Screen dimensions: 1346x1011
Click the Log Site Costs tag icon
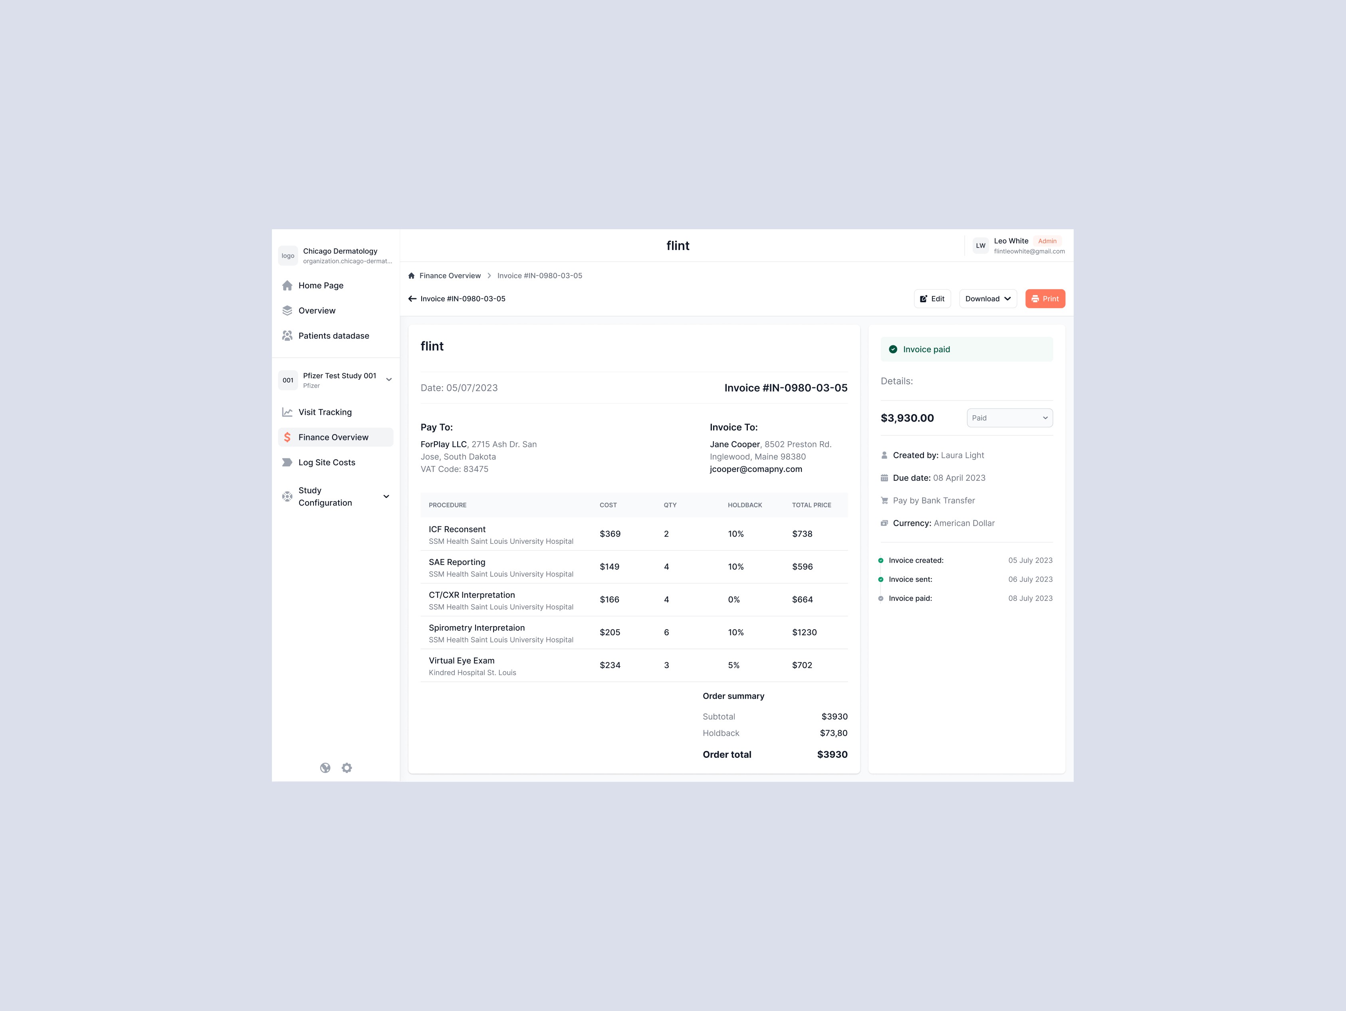coord(287,462)
